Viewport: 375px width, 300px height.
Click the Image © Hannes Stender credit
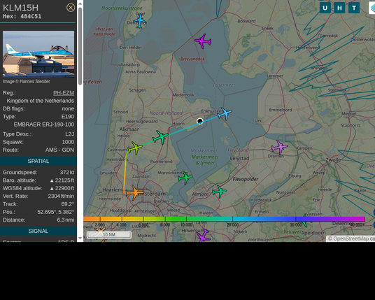[27, 82]
